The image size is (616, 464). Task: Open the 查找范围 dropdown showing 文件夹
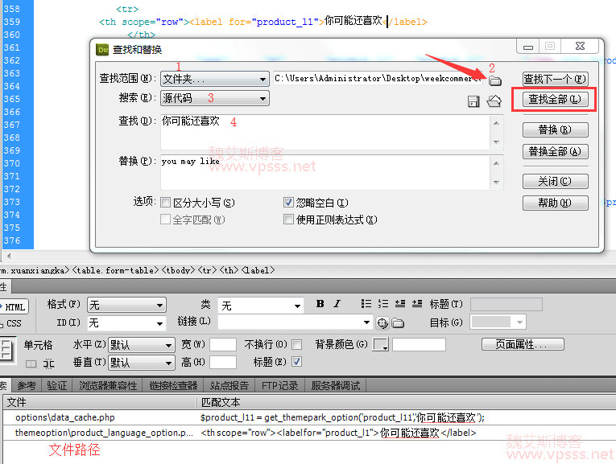pyautogui.click(x=214, y=79)
